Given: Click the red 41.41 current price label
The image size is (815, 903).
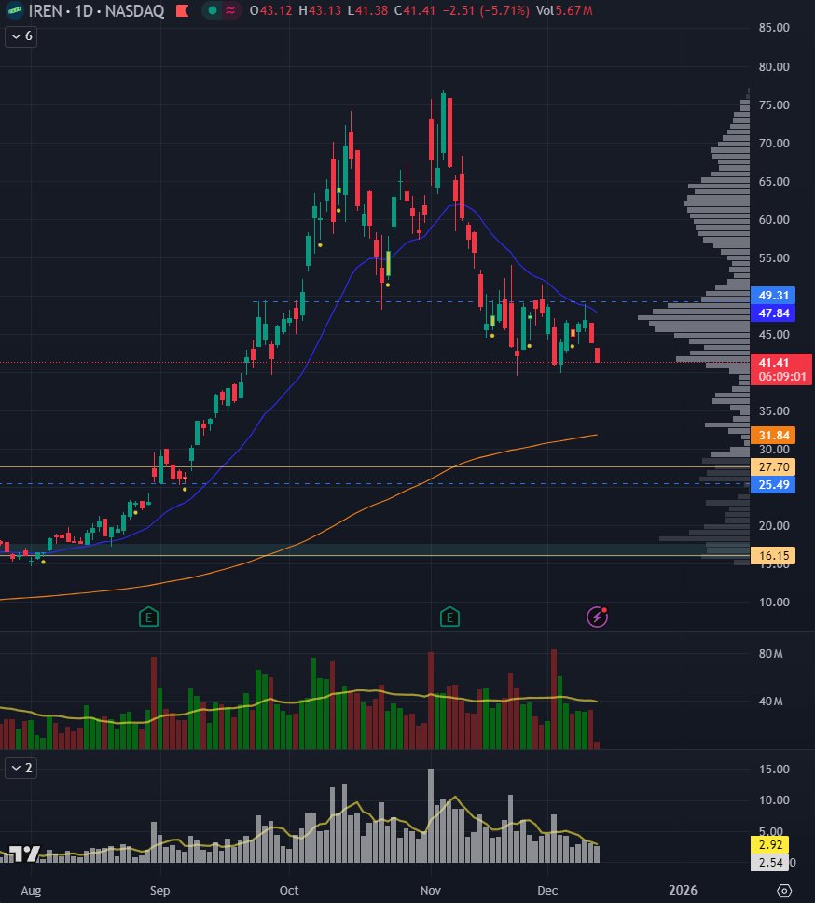Looking at the screenshot, I should coord(773,362).
